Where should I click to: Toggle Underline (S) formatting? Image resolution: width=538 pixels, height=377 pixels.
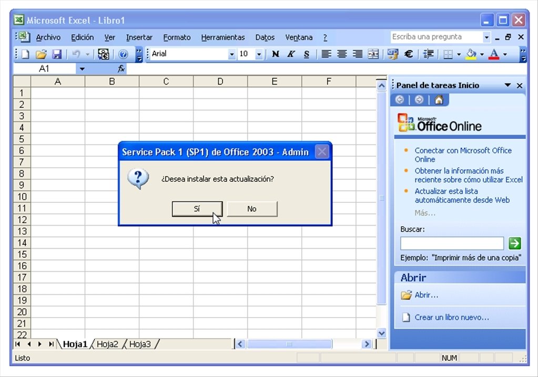[x=307, y=54]
